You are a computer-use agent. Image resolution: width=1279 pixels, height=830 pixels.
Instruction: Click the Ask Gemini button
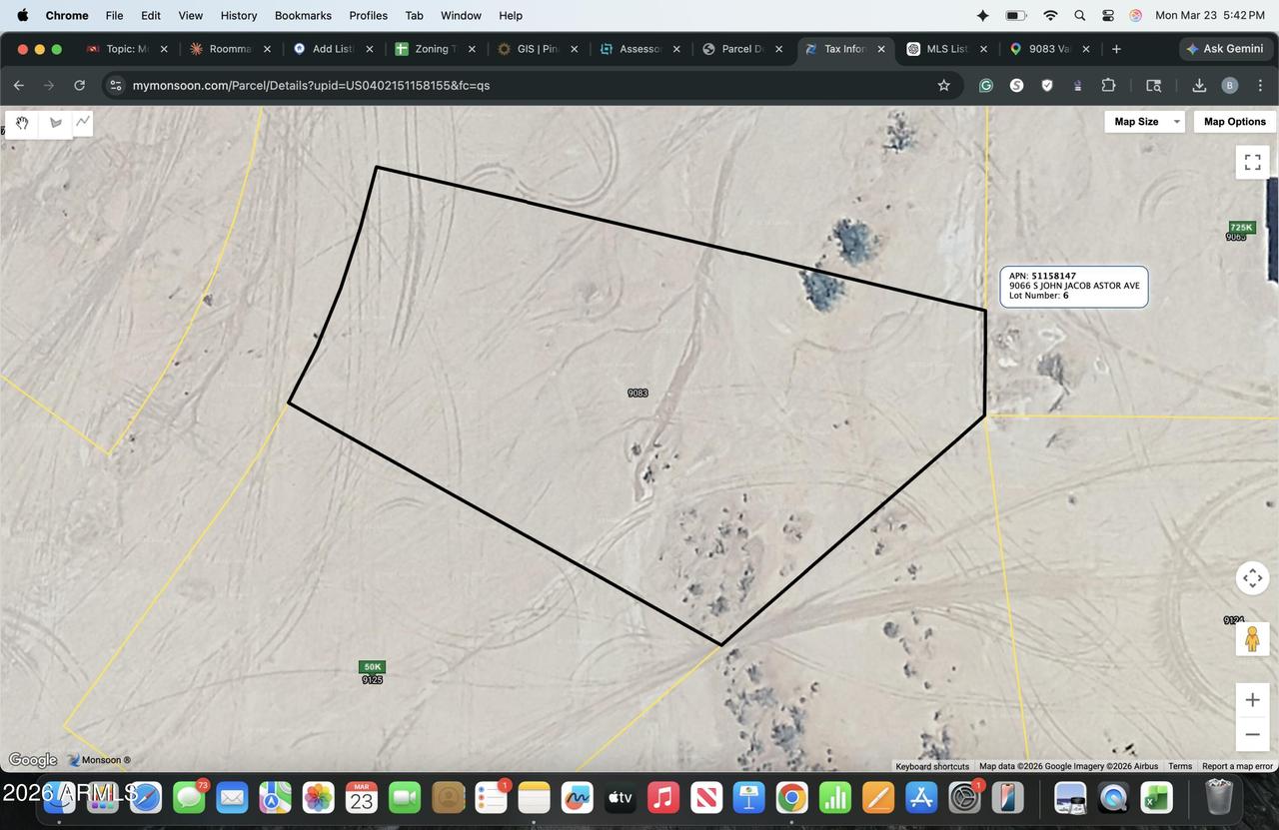click(1224, 49)
